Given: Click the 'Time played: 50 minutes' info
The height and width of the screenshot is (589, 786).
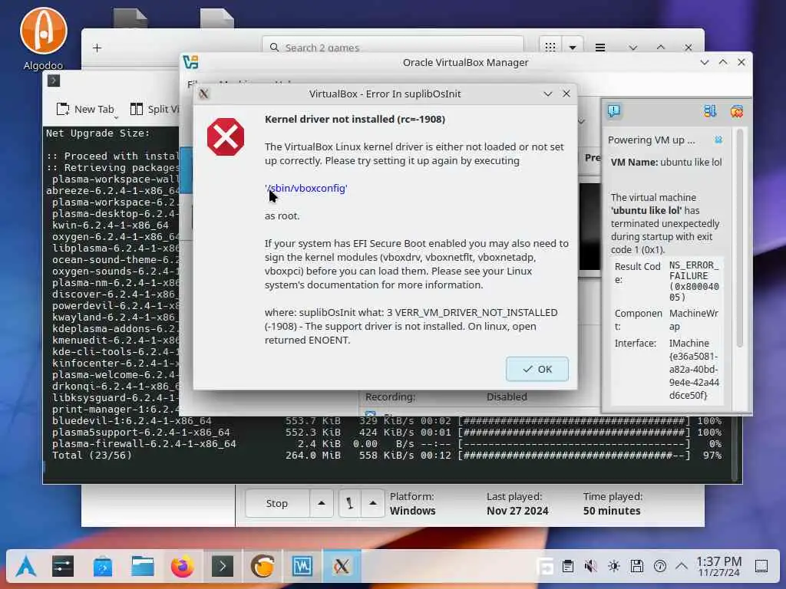Looking at the screenshot, I should (x=613, y=503).
